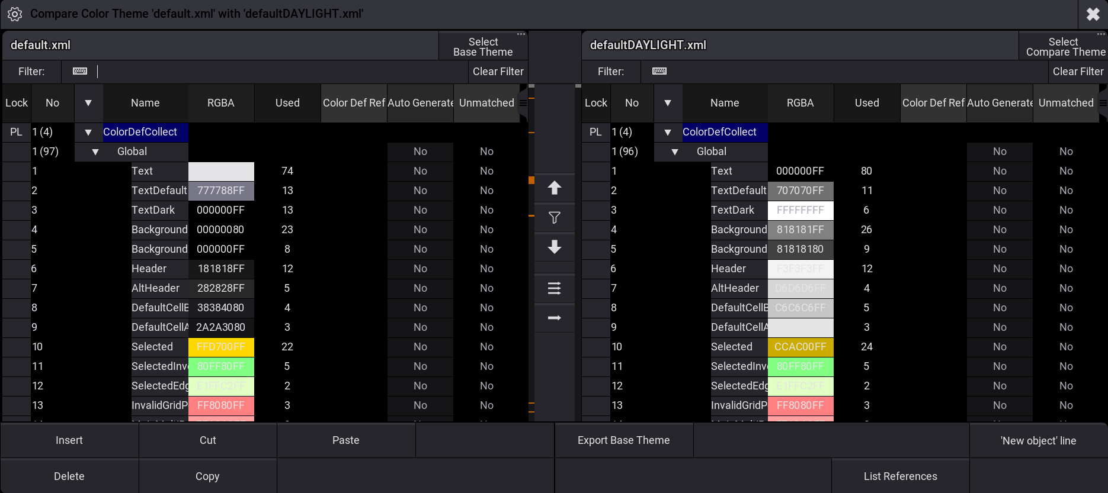Collapse ColorDefCollect in the default.xml tree
Screen dimensions: 1108x493
tap(88, 132)
